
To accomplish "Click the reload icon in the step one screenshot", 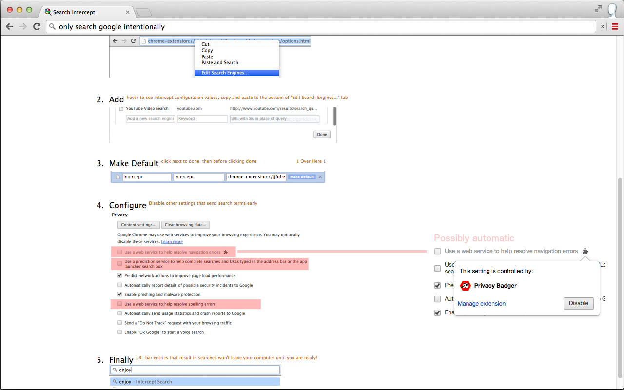I will click(134, 41).
